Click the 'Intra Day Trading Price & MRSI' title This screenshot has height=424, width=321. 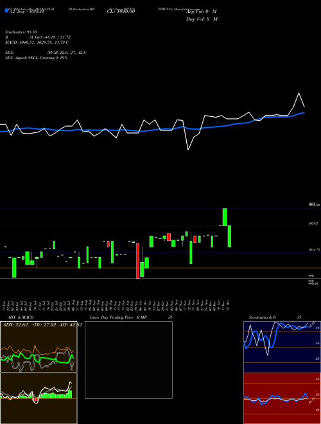coord(131,317)
